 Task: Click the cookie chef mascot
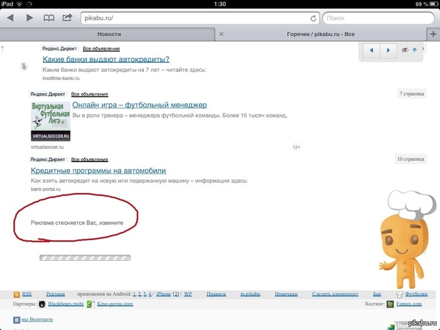pyautogui.click(x=406, y=240)
